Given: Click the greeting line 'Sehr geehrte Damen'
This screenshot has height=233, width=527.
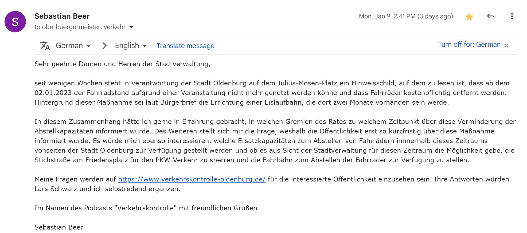Looking at the screenshot, I should [x=122, y=64].
